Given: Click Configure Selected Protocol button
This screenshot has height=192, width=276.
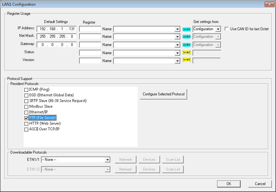Looking at the screenshot, I should pyautogui.click(x=164, y=94).
